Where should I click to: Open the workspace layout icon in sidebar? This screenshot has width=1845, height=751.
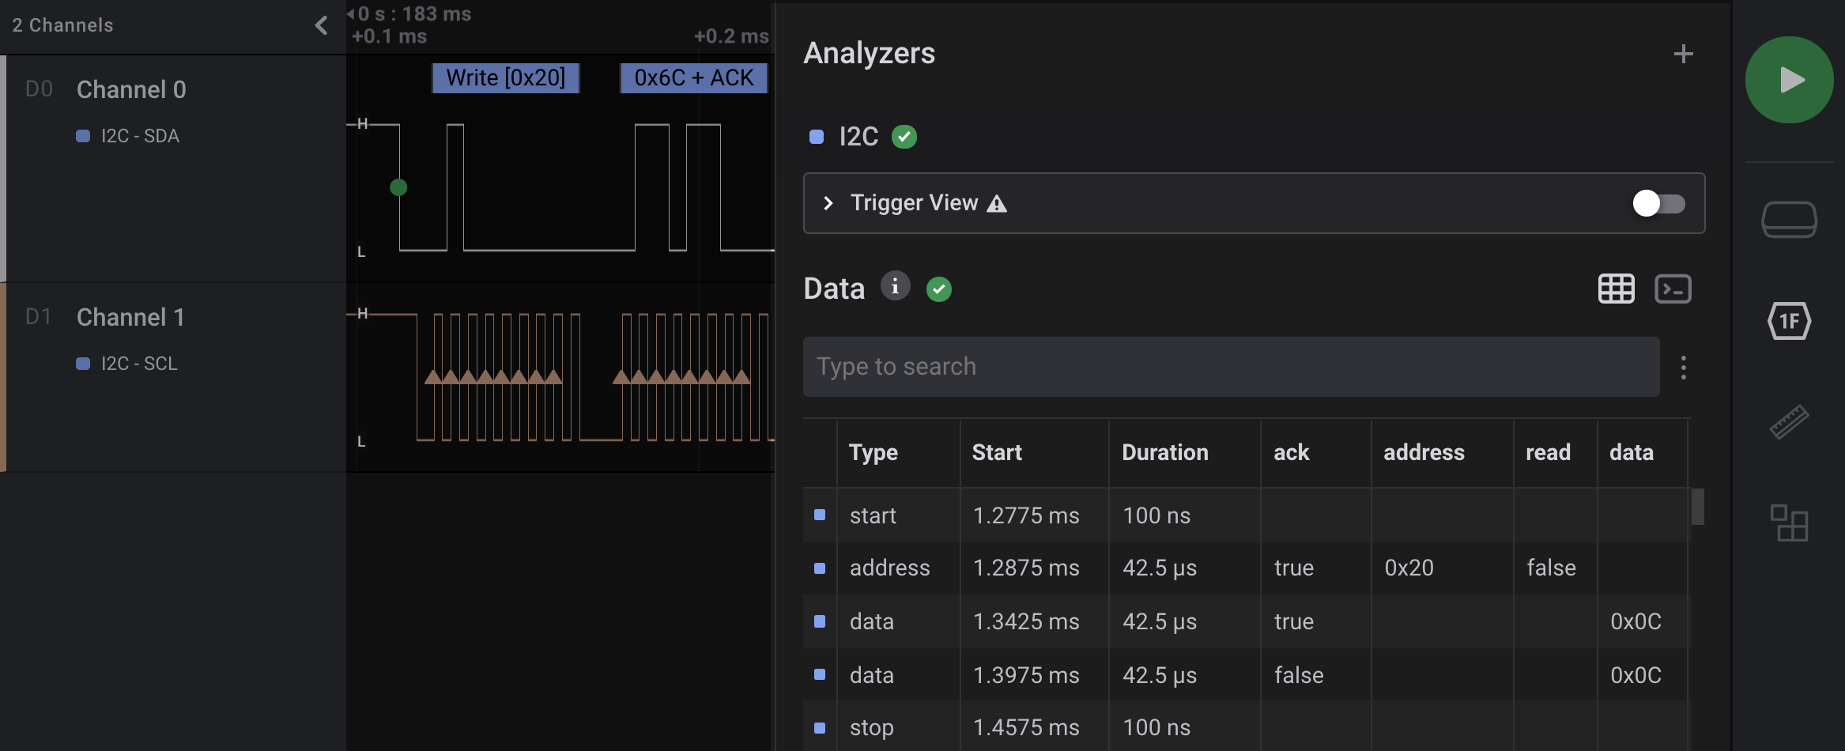point(1790,523)
